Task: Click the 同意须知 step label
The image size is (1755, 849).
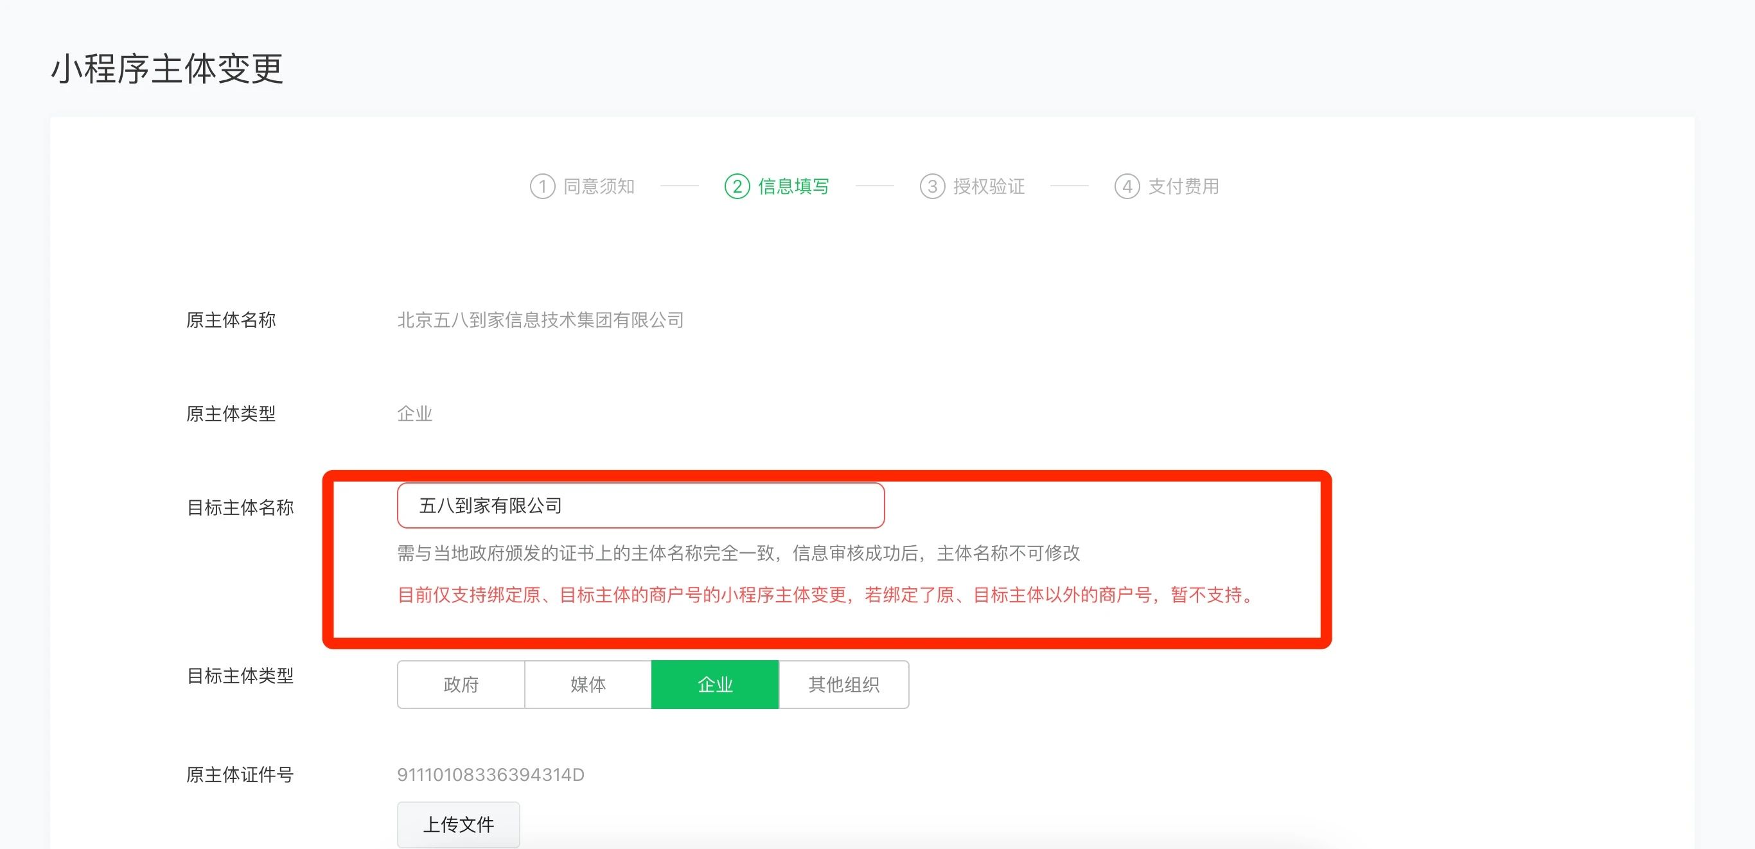Action: [x=599, y=186]
